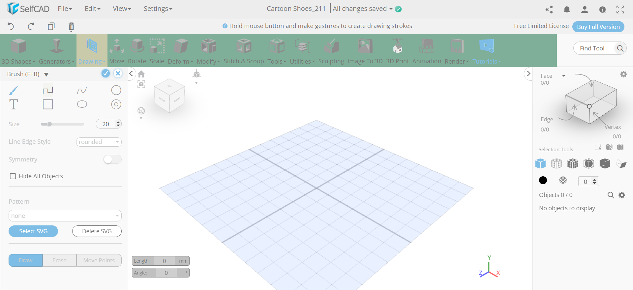Select the Text drawing tool

pos(14,104)
